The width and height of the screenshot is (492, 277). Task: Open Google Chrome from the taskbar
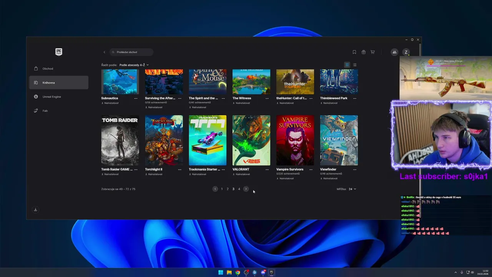point(238,272)
